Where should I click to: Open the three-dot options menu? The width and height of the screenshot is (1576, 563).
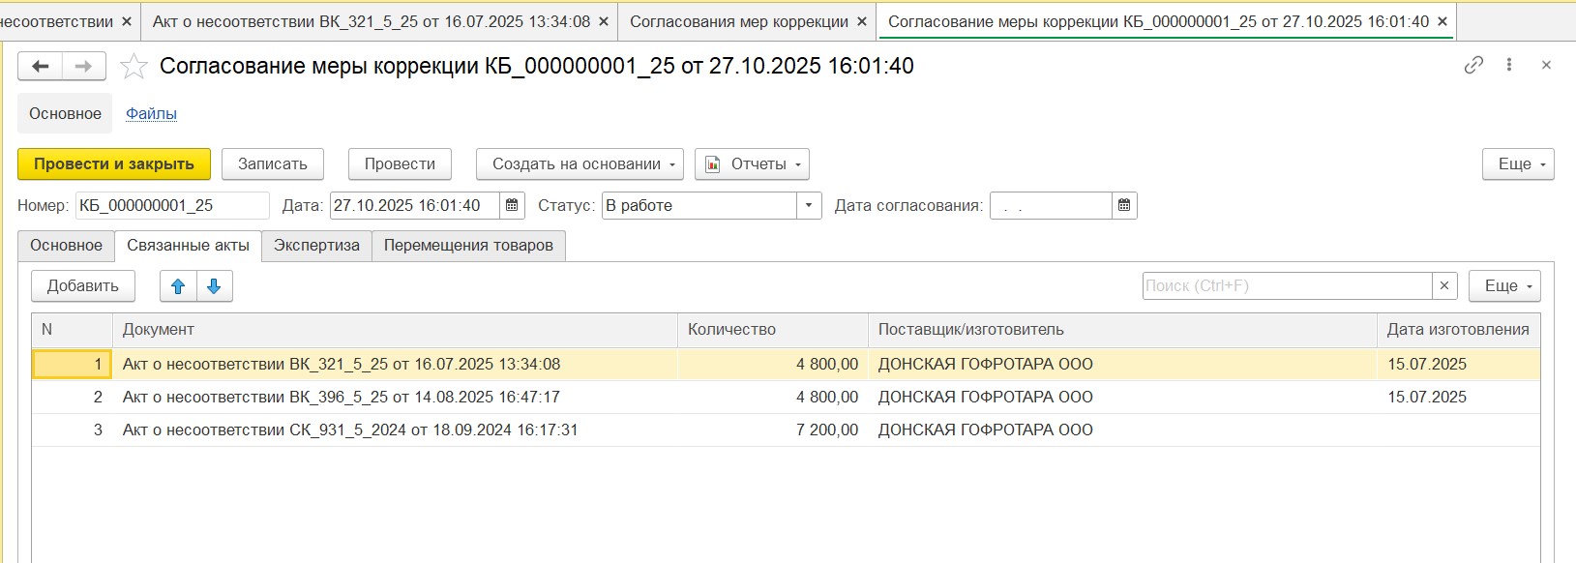coord(1509,65)
